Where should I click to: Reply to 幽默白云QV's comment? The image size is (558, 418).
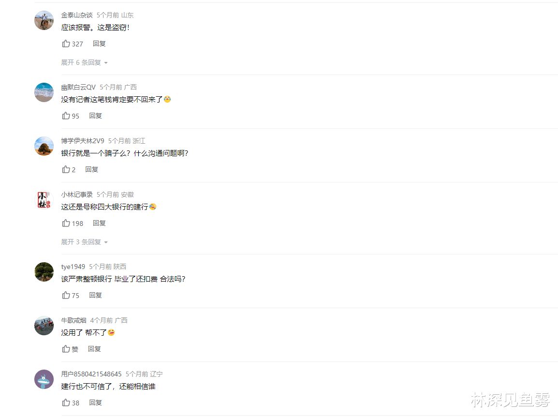point(95,115)
